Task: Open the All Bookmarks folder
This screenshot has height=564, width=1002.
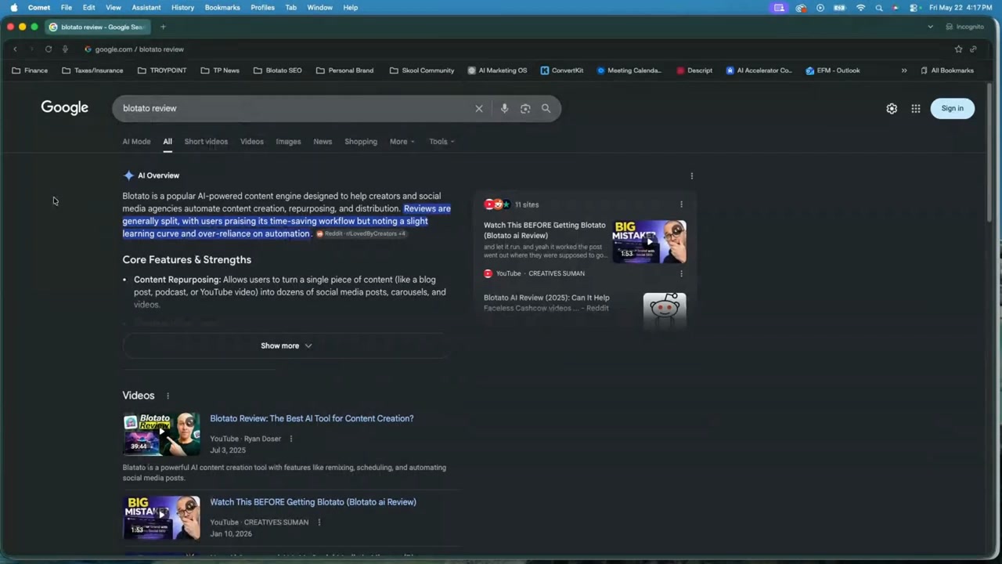Action: point(947,70)
